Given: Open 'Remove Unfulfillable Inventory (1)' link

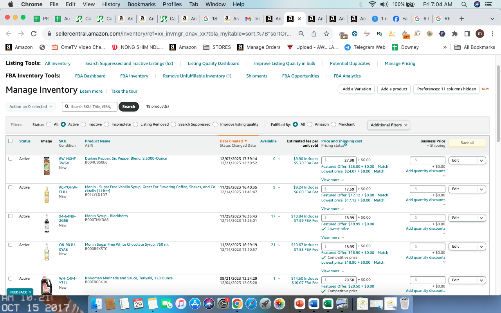Looking at the screenshot, I should (197, 76).
